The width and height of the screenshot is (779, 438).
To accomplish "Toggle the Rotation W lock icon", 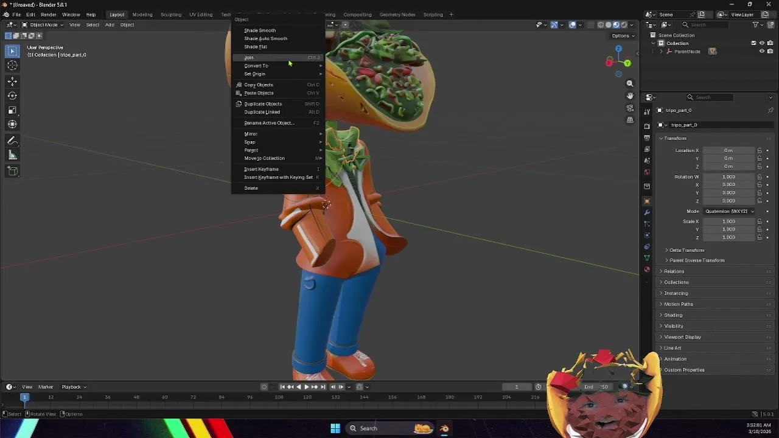I will tap(760, 176).
